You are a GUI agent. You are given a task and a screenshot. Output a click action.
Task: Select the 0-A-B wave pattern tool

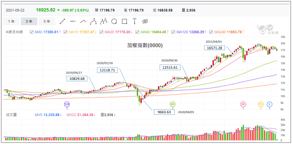[93, 21]
